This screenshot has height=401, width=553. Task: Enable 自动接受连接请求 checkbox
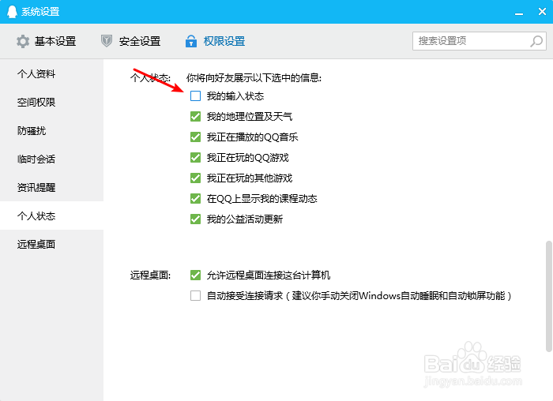[195, 295]
